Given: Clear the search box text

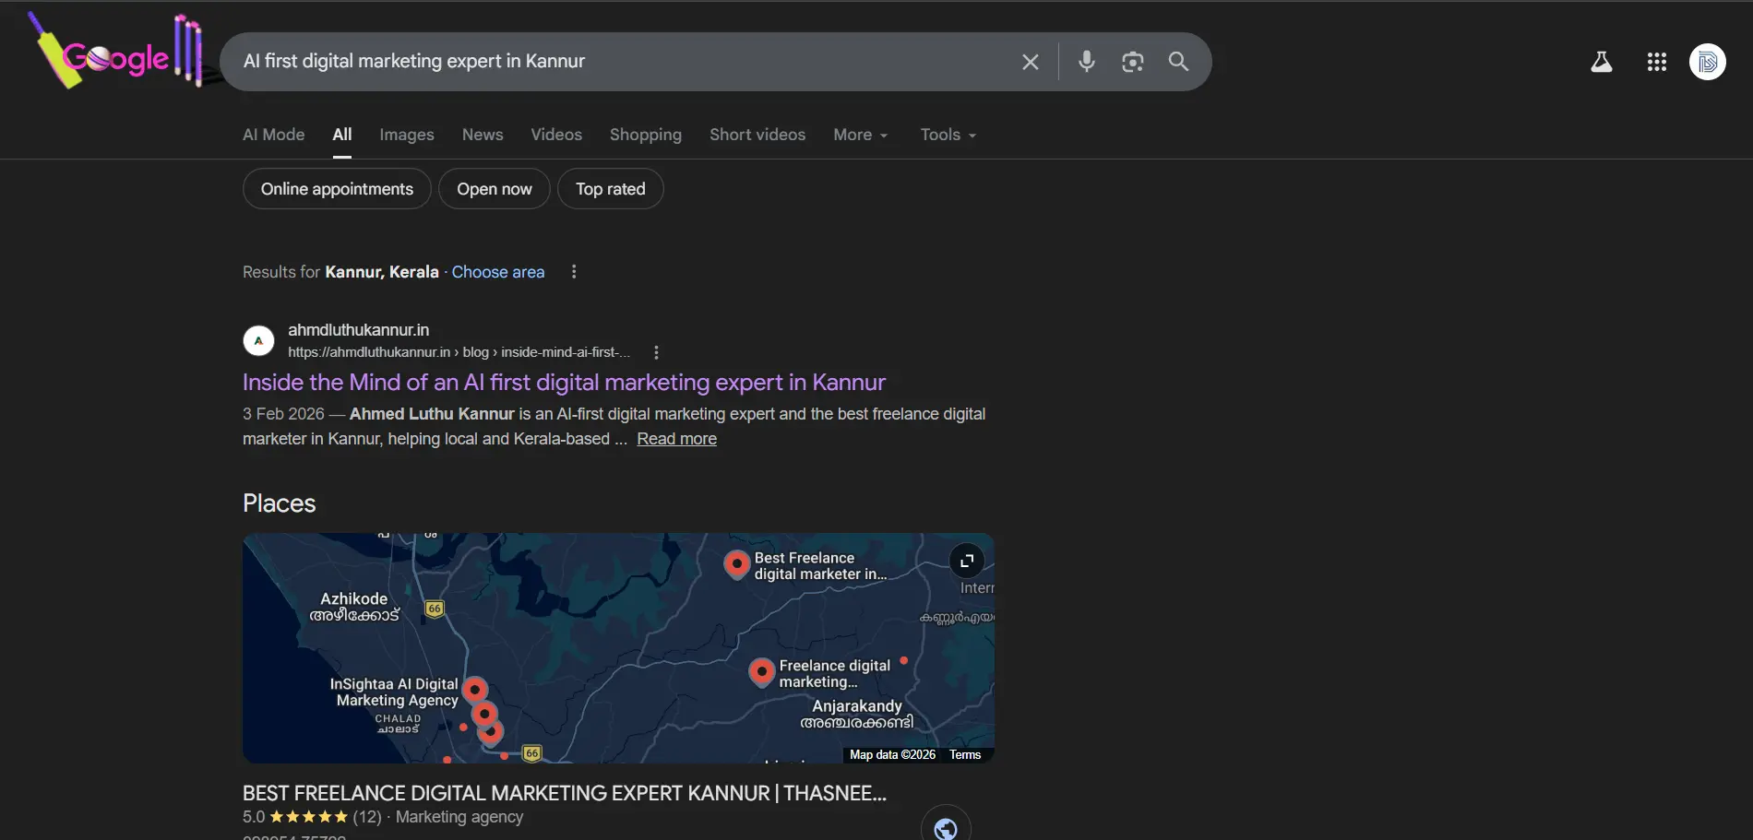Looking at the screenshot, I should (x=1030, y=62).
